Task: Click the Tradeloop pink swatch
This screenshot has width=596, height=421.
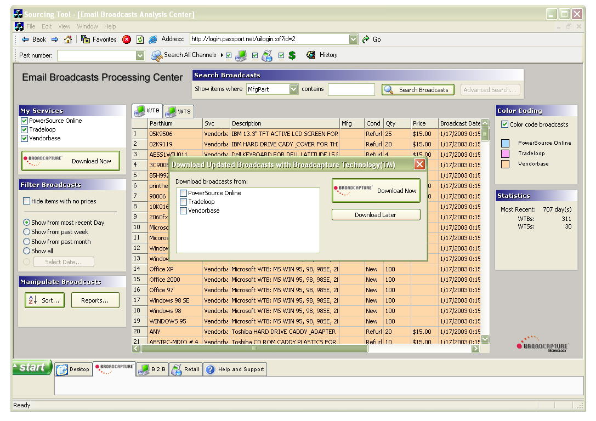Action: pyautogui.click(x=505, y=153)
